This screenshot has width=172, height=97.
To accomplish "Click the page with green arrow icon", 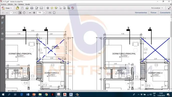I will click(69, 8).
